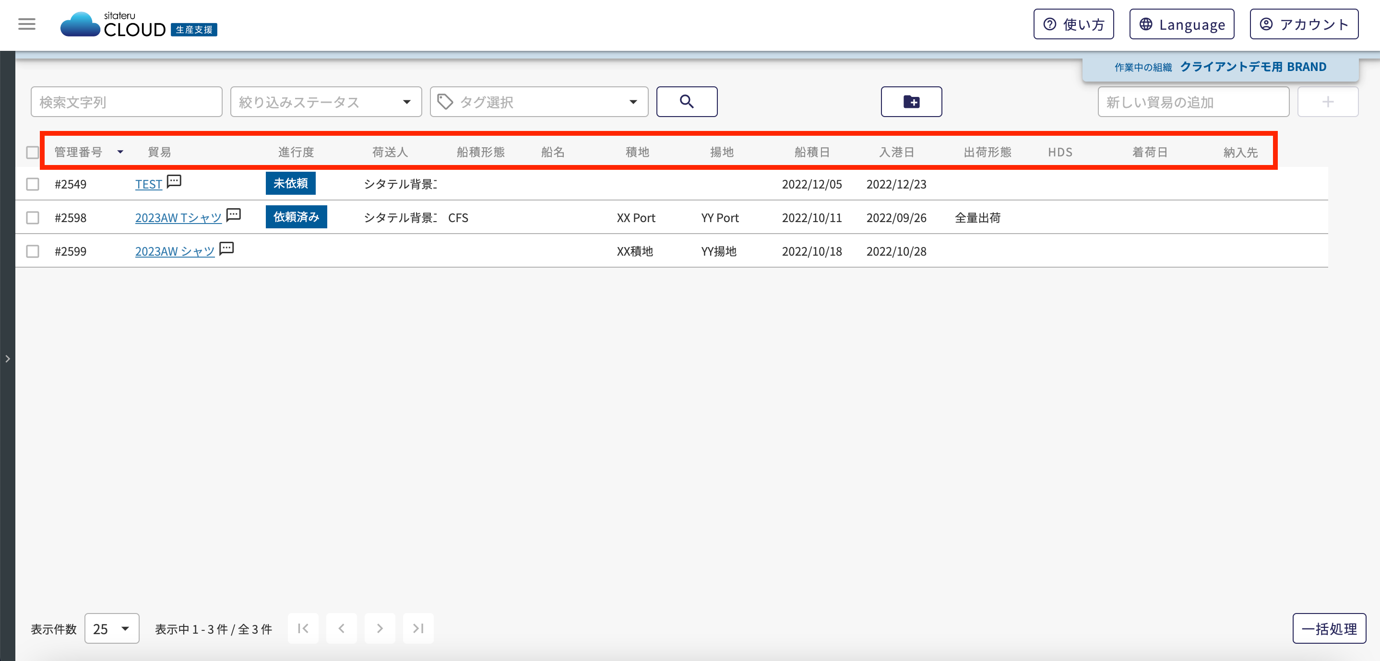
Task: Click the YY揚地 cell
Action: [x=719, y=251]
